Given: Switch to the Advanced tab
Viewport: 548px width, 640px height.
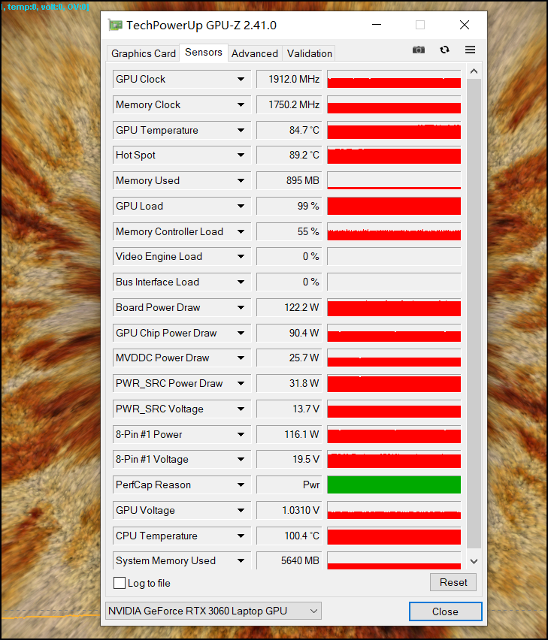Looking at the screenshot, I should click(x=255, y=53).
